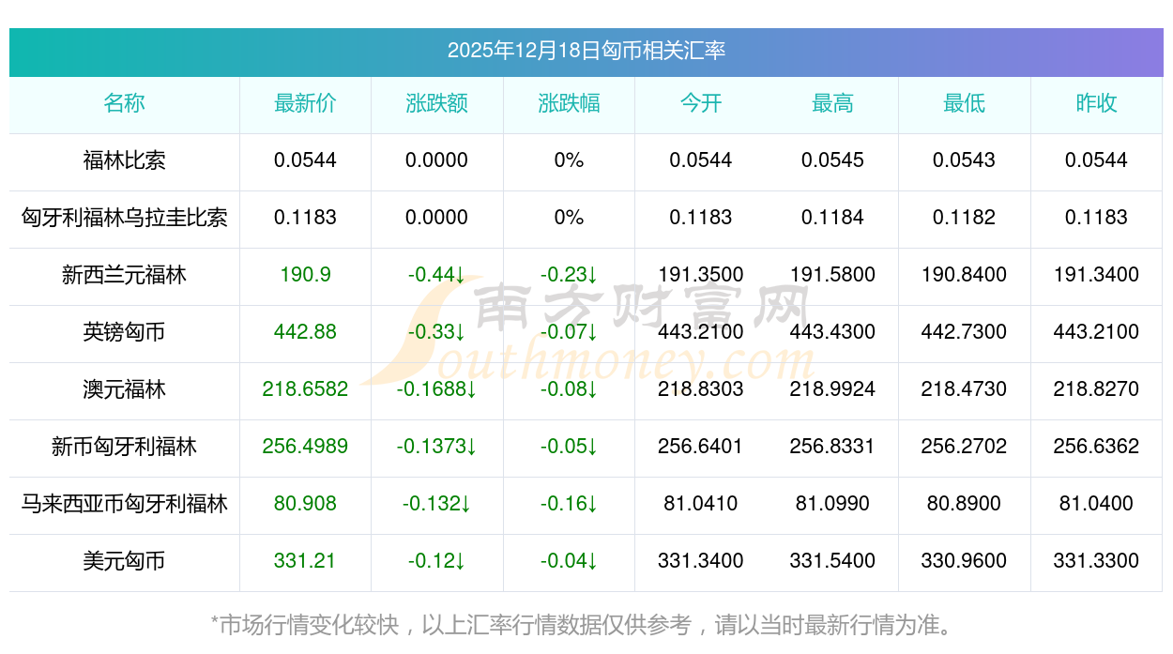Screen dimensions: 1173x654
Task: Select the 涨跌额 column header
Action: [437, 103]
